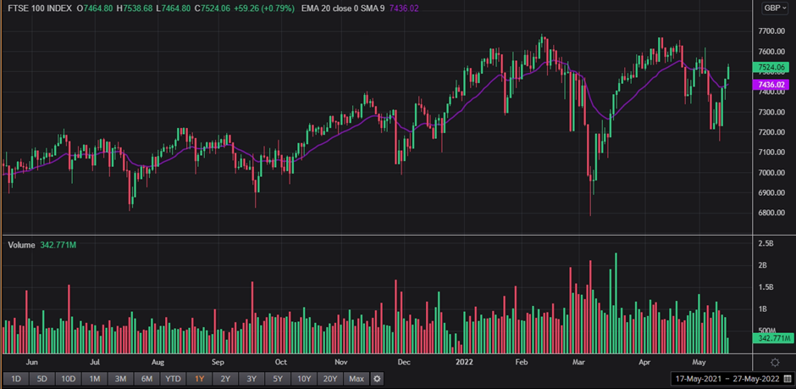This screenshot has width=796, height=389.
Task: Click the purple 7436.02 SMA price tag
Action: [x=771, y=85]
